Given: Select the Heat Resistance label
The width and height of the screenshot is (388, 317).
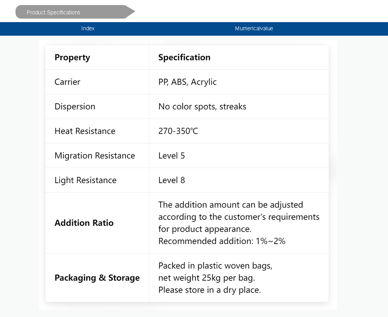Looking at the screenshot, I should (x=85, y=131).
